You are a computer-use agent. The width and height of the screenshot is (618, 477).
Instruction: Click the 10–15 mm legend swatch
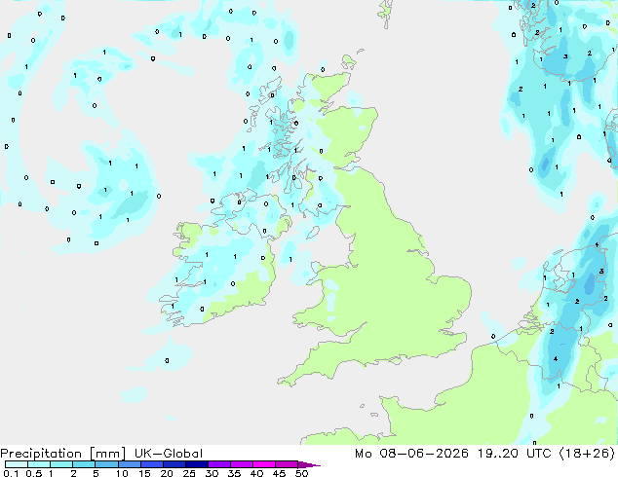click(130, 464)
